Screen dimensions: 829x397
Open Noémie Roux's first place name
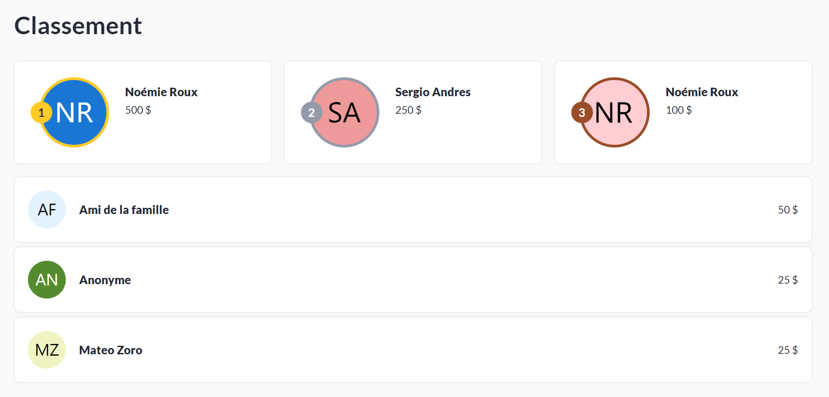161,92
